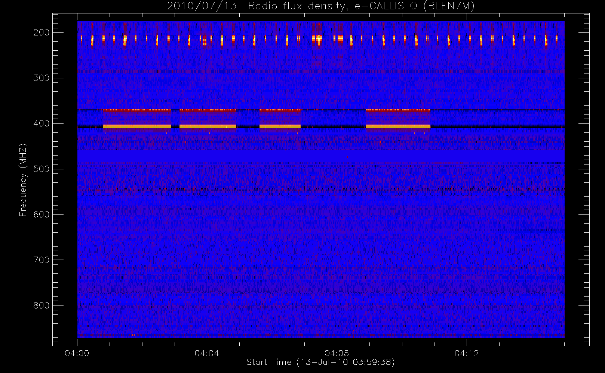Click the '400' frequency tick label
The height and width of the screenshot is (373, 605).
click(42, 123)
